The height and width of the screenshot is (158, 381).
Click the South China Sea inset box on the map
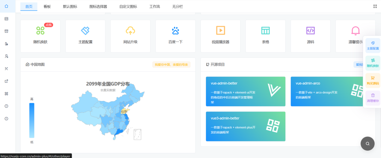138,134
